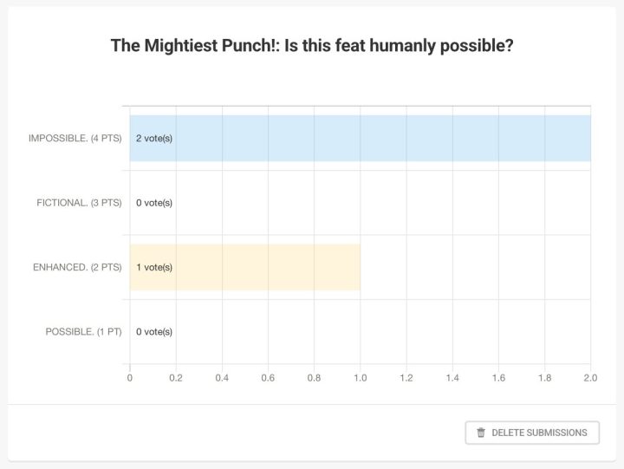The image size is (624, 469).
Task: Click the '2 vote(s)' text
Action: (x=154, y=138)
